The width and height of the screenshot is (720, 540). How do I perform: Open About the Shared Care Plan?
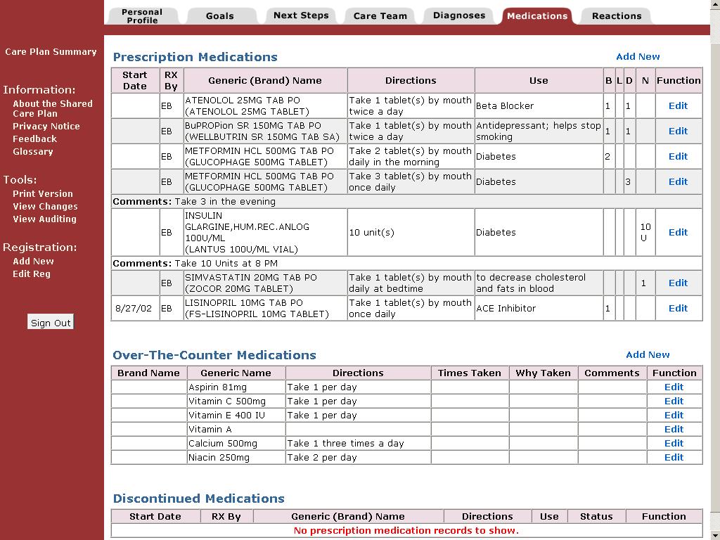(53, 108)
